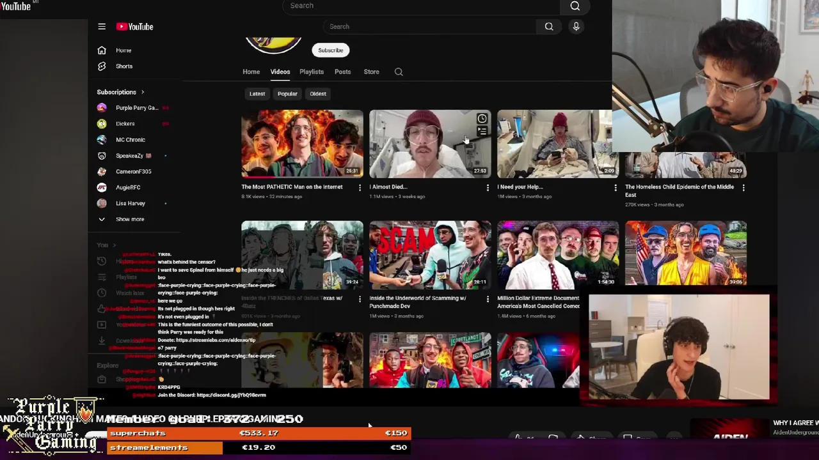Switch to the channel Playlists tab

point(312,72)
